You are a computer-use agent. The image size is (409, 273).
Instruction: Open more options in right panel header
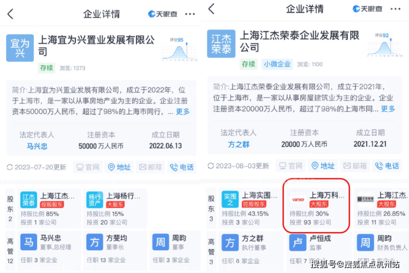click(395, 9)
